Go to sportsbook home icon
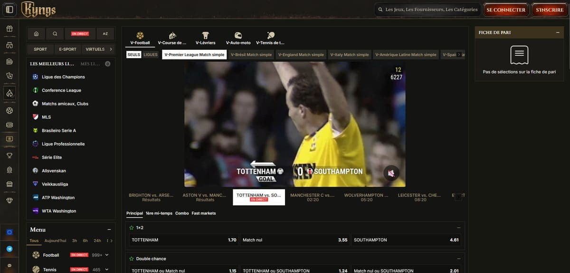Image resolution: width=570 pixels, height=273 pixels. pos(37,34)
